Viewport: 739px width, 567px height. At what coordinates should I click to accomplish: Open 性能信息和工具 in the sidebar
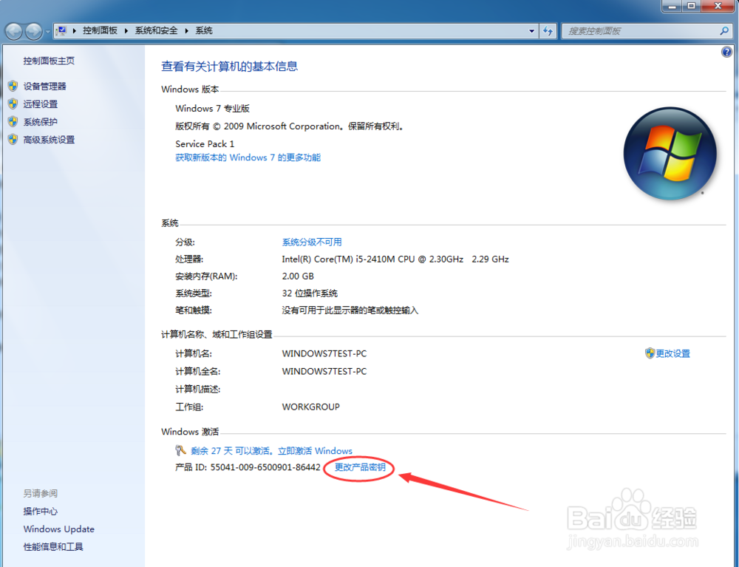point(53,547)
